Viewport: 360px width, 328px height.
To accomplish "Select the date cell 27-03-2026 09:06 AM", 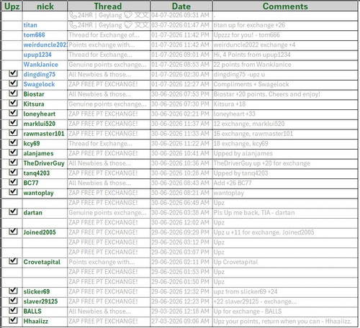I will click(x=181, y=322).
